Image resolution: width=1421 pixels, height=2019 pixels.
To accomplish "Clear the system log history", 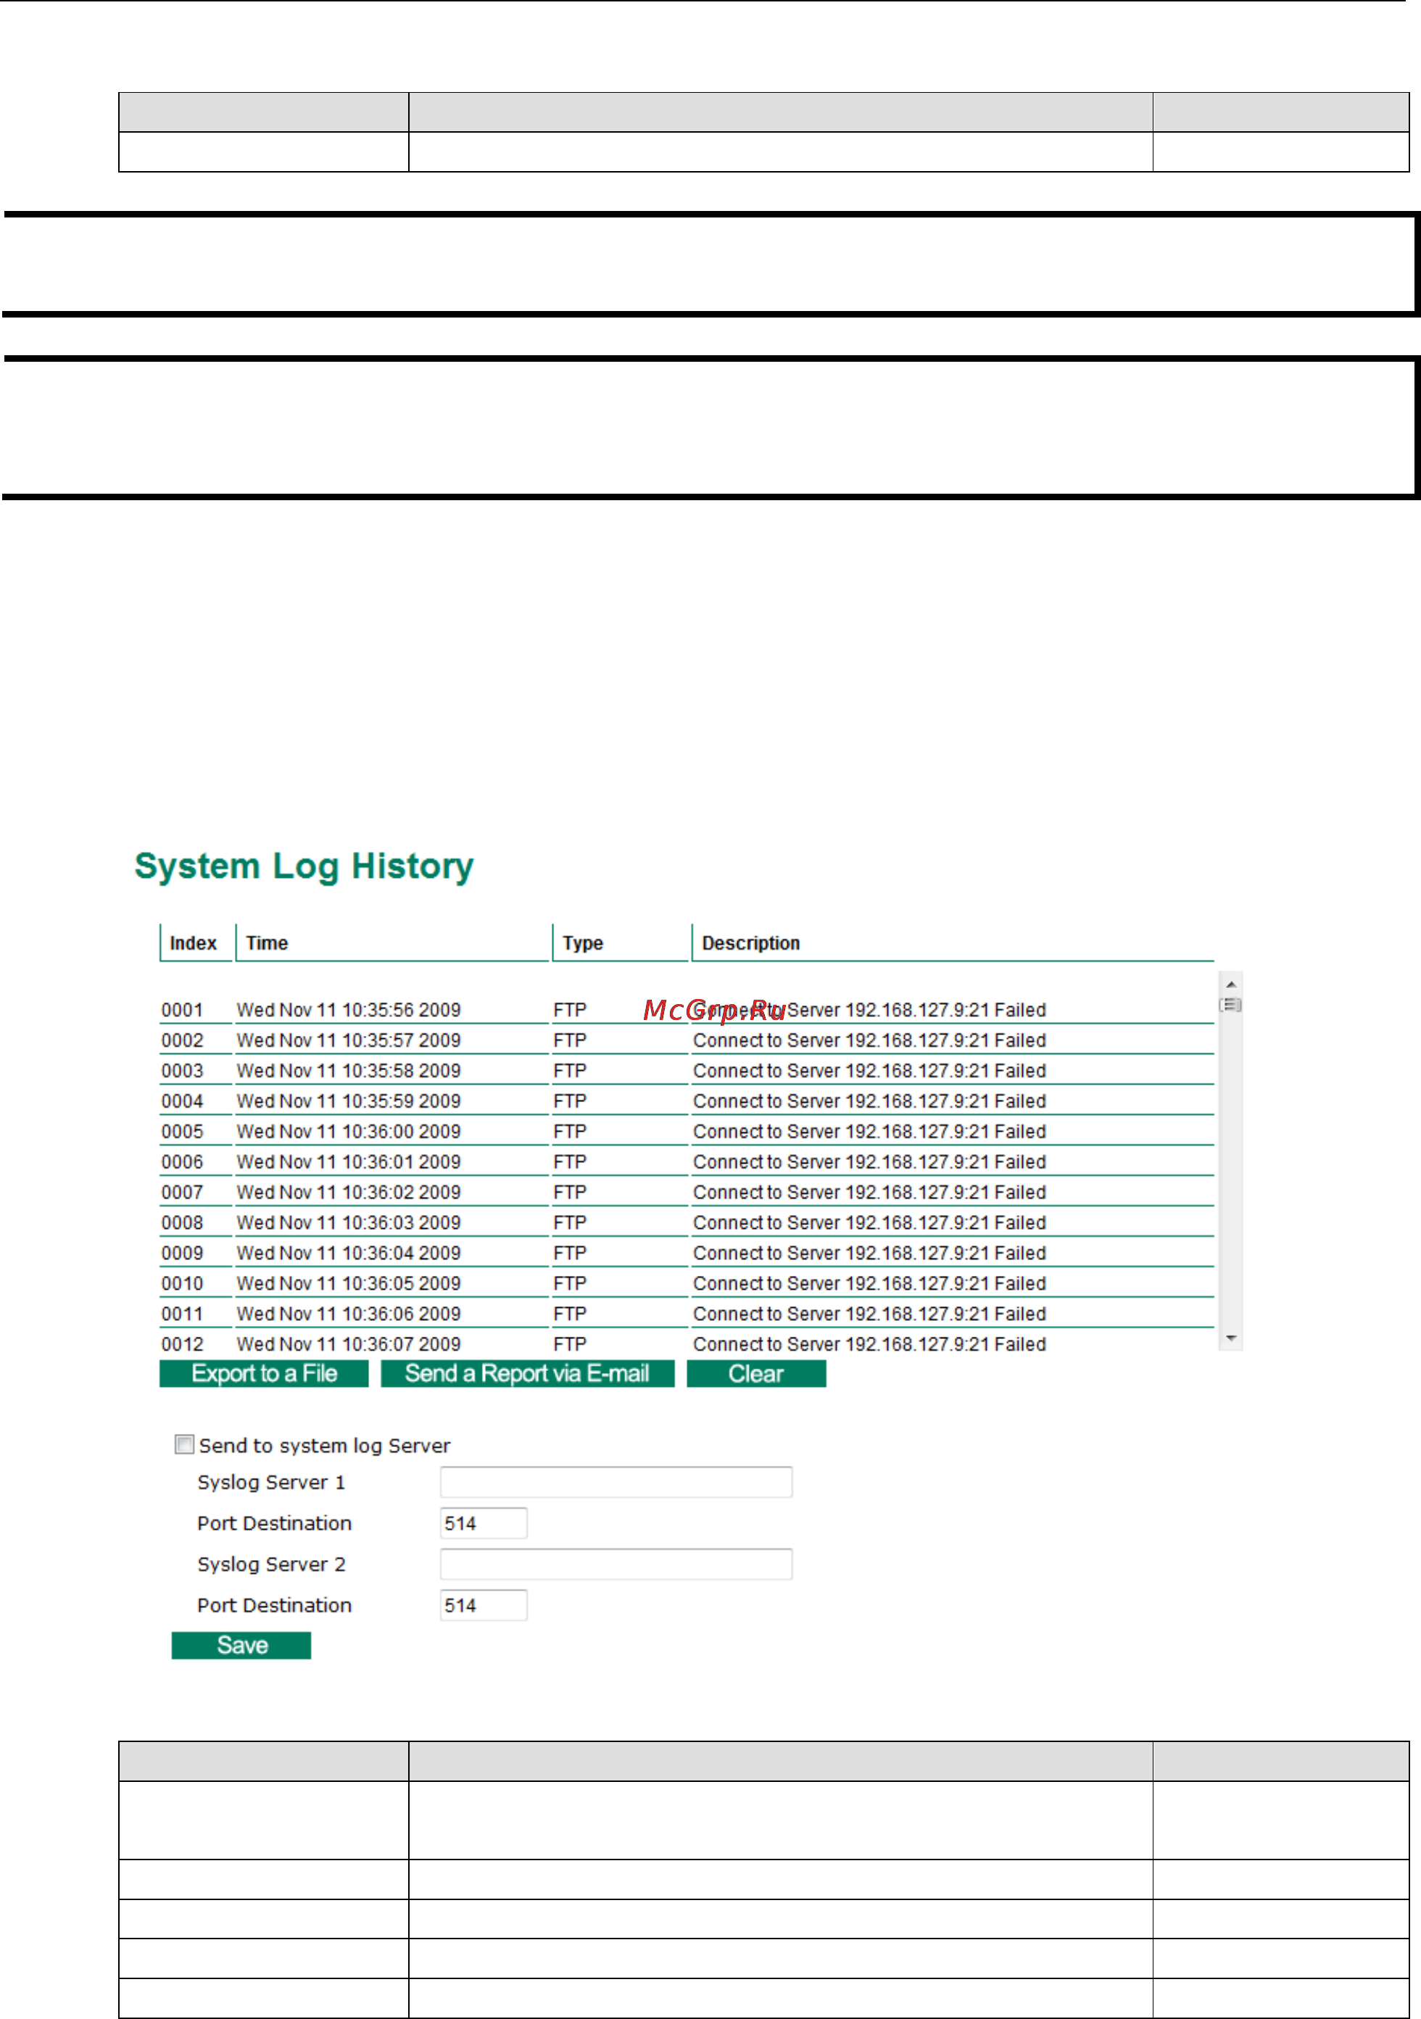I will click(x=756, y=1374).
